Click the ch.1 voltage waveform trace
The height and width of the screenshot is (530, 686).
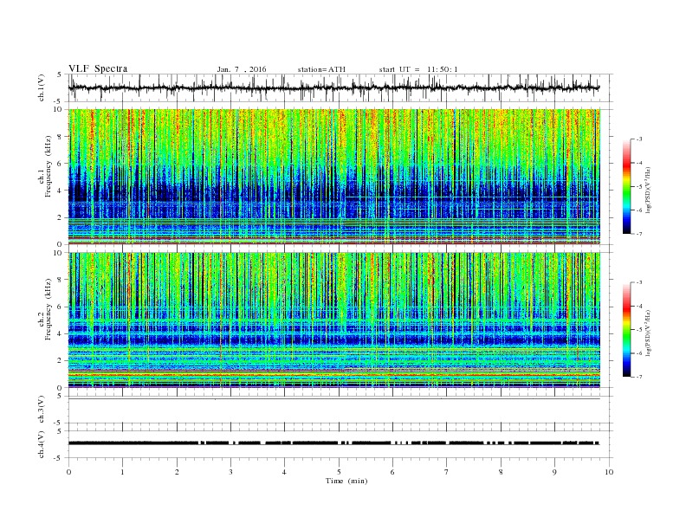[x=334, y=87]
